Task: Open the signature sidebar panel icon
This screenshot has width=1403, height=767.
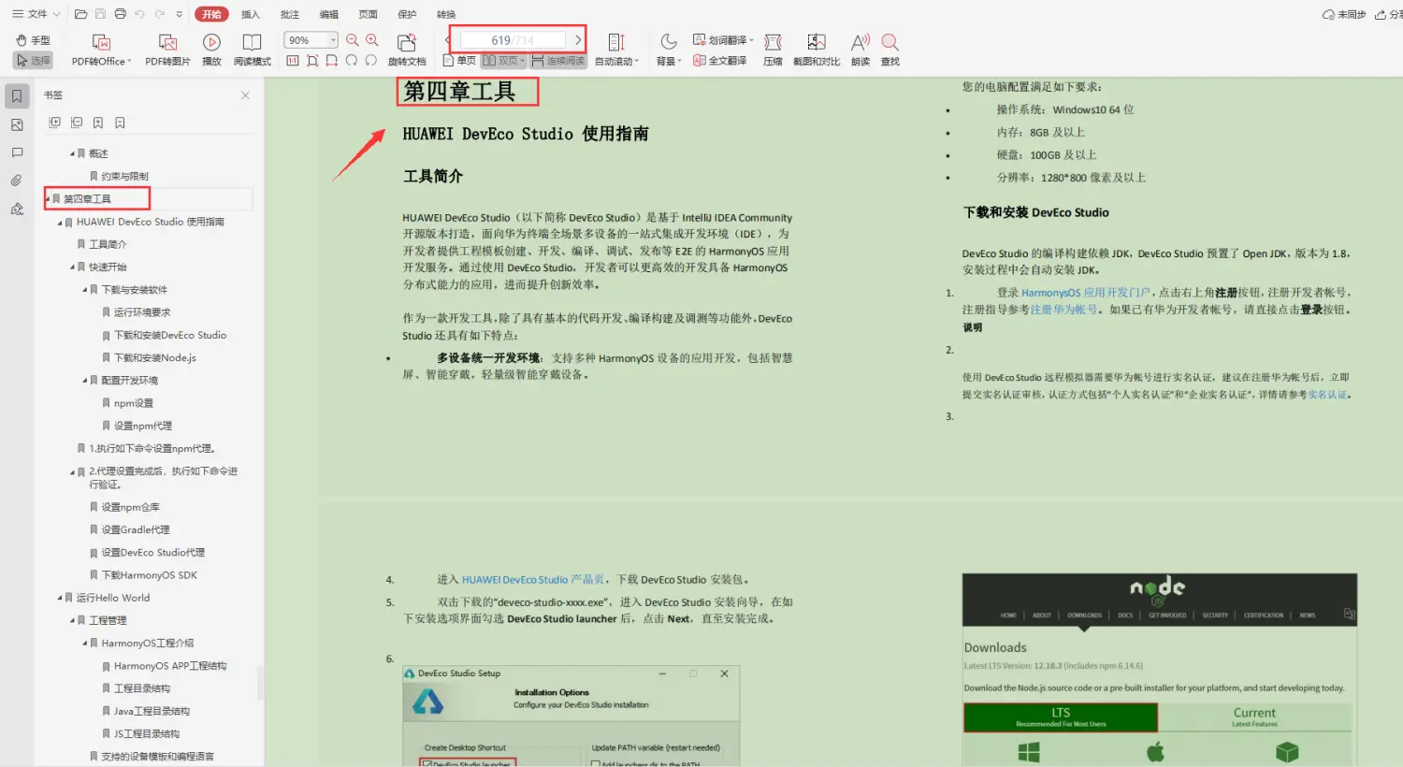Action: [17, 209]
